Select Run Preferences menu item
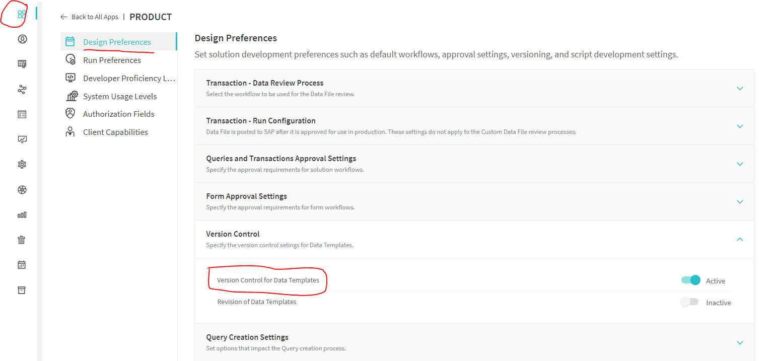Screen dimensions: 775x361 coord(112,60)
